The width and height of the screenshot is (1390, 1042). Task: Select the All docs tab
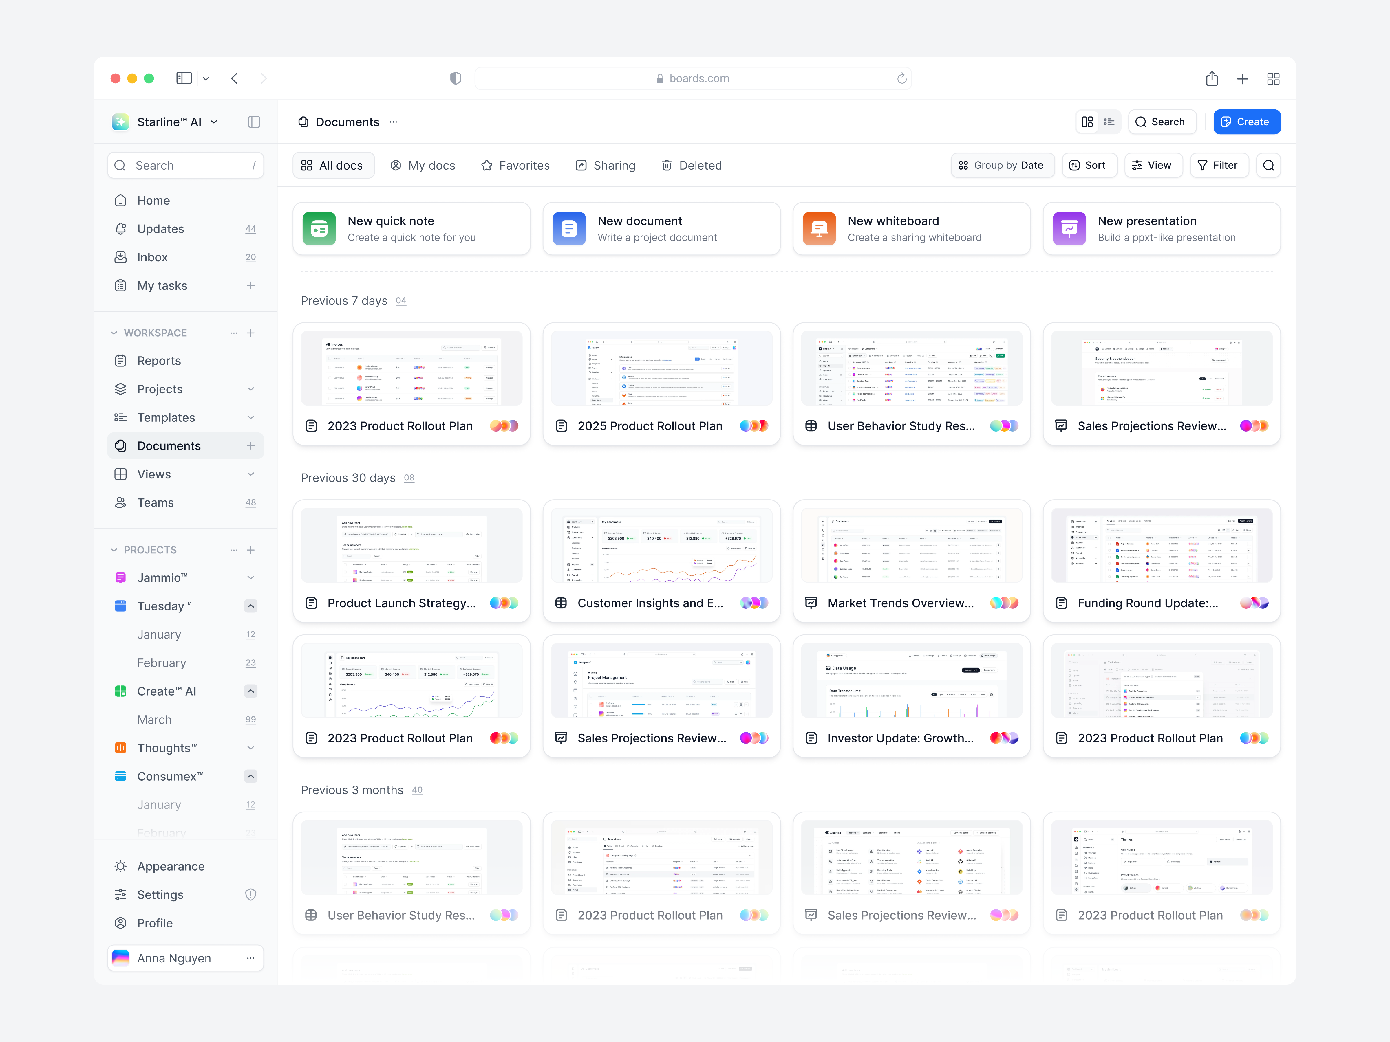tap(333, 165)
